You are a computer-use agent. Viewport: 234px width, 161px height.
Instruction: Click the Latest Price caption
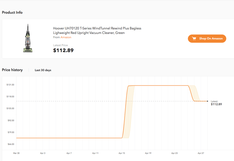click(60, 45)
